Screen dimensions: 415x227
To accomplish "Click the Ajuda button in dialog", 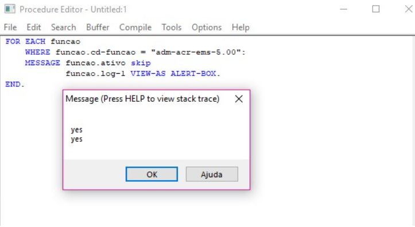I will tap(212, 174).
